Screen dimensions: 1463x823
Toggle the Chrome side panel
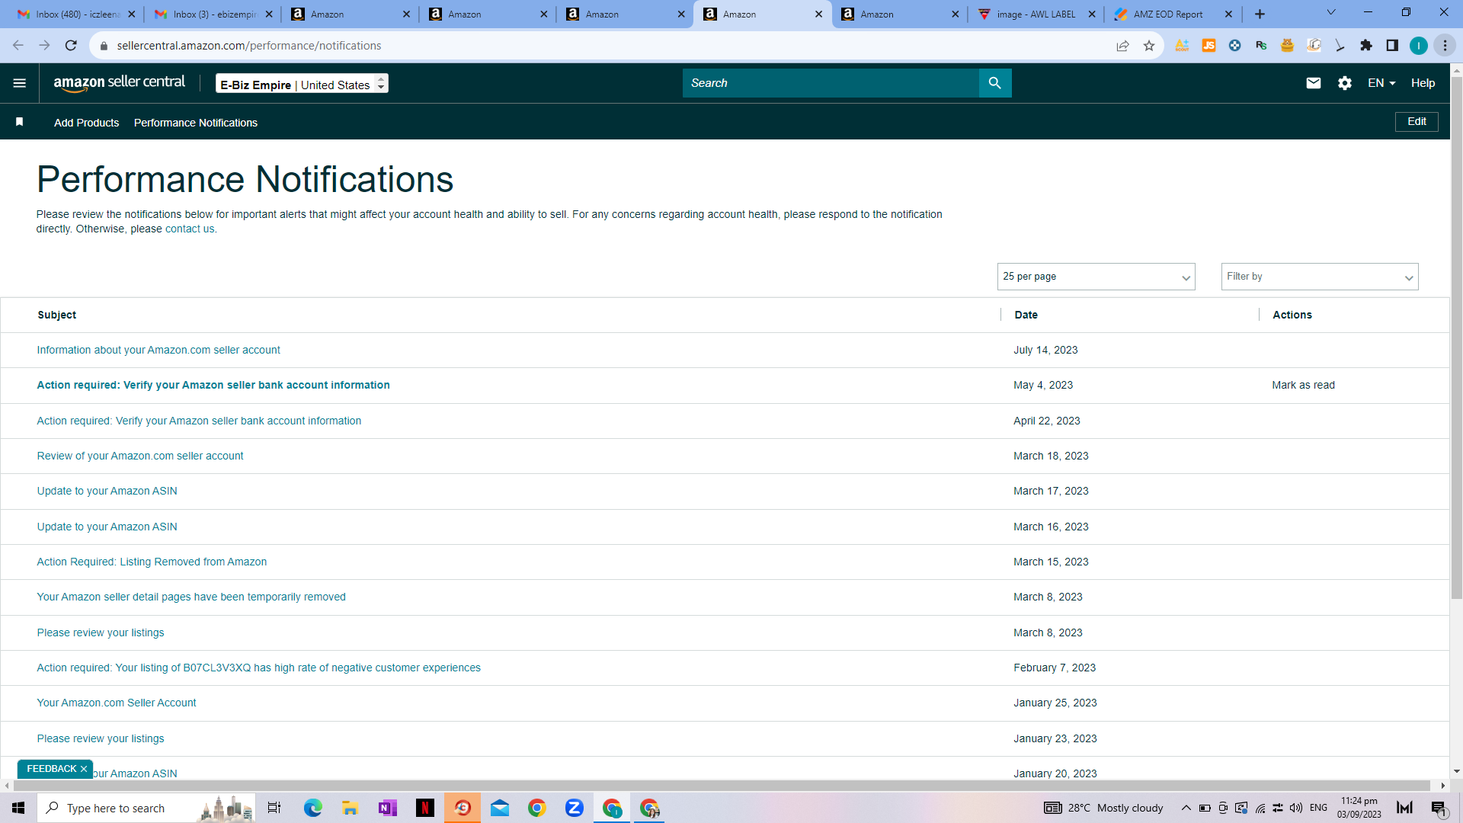1392,46
